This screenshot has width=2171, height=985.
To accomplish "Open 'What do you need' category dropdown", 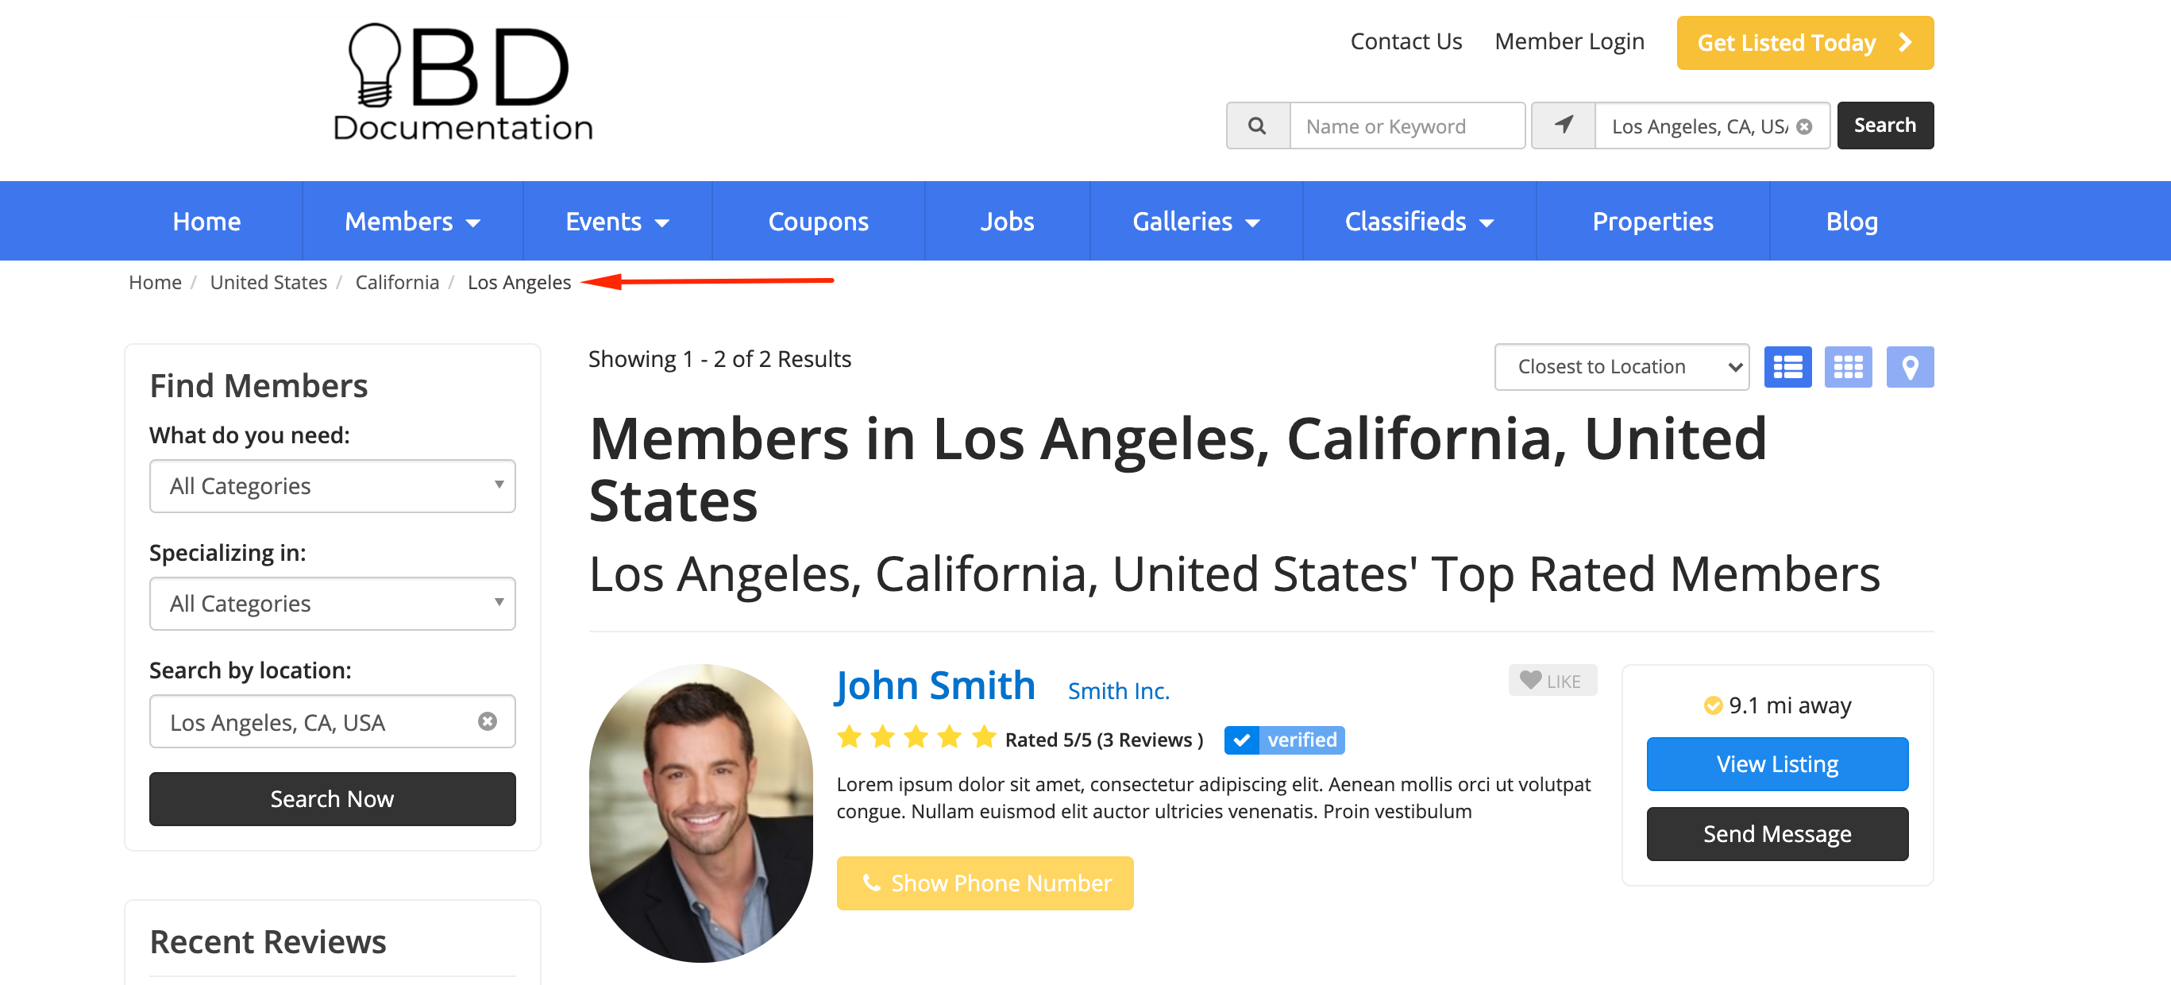I will coord(332,486).
